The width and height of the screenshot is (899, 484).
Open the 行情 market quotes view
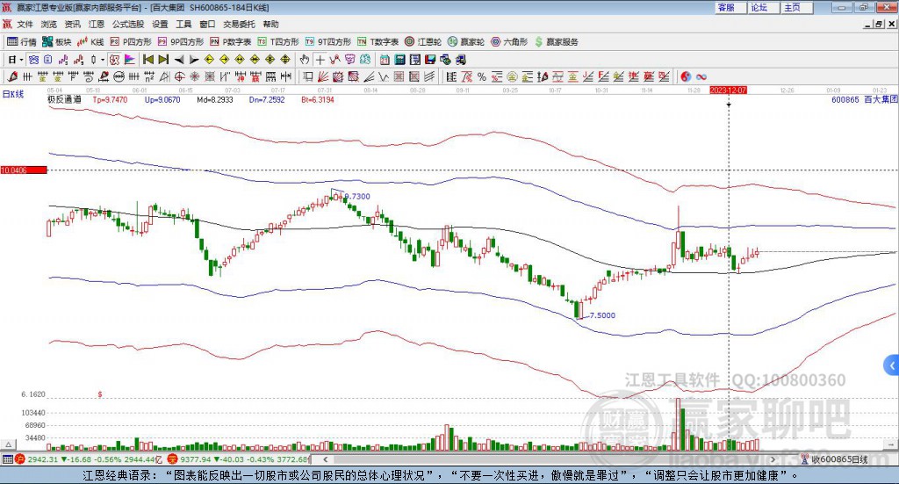click(x=21, y=42)
